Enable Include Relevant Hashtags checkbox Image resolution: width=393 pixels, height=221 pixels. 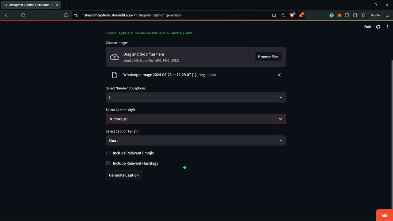tap(108, 163)
